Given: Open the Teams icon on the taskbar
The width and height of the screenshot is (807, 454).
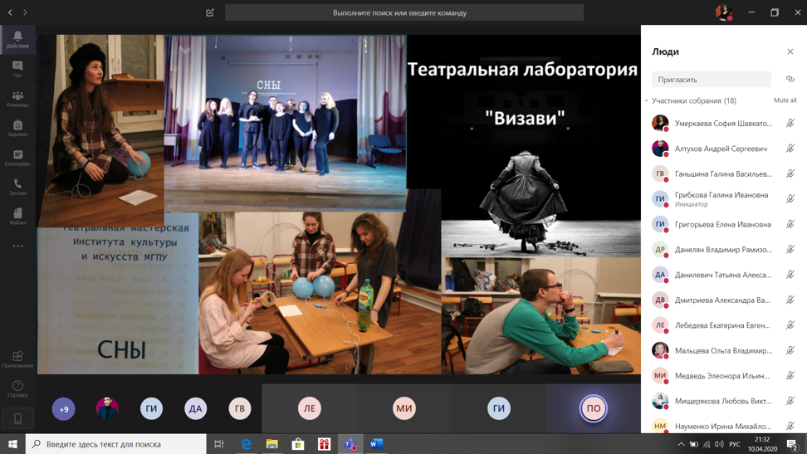Looking at the screenshot, I should tap(350, 444).
